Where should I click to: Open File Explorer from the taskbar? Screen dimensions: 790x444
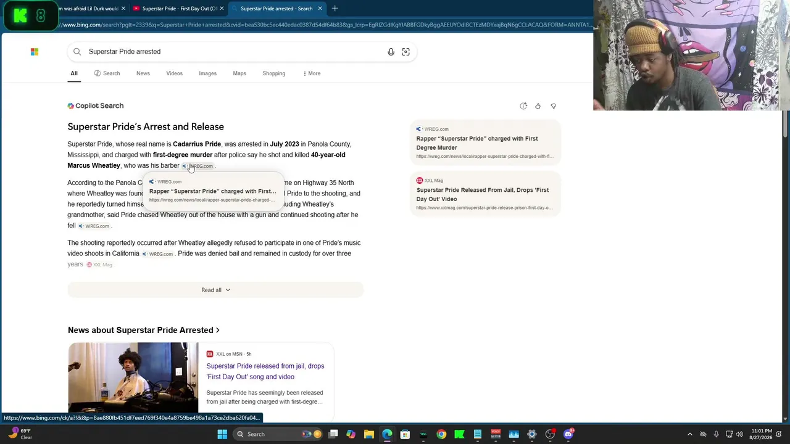coord(369,434)
